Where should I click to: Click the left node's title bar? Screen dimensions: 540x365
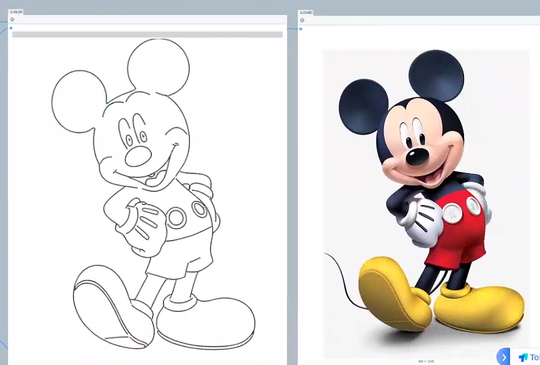[151, 19]
